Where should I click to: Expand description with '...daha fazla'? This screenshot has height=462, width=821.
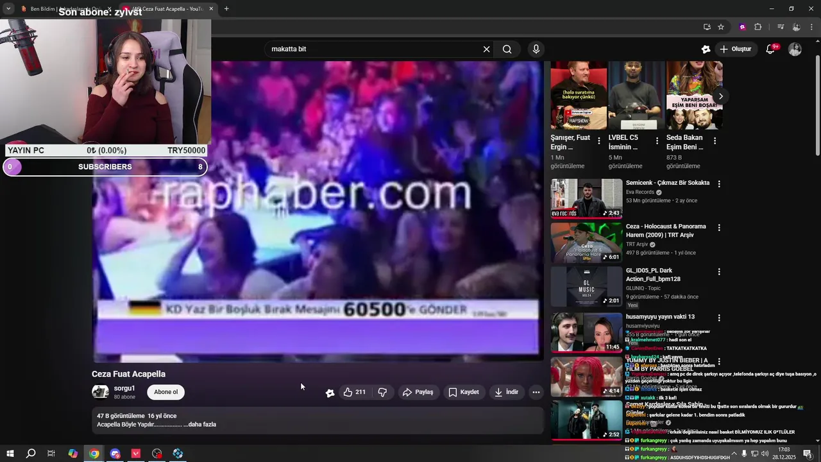[x=200, y=424]
